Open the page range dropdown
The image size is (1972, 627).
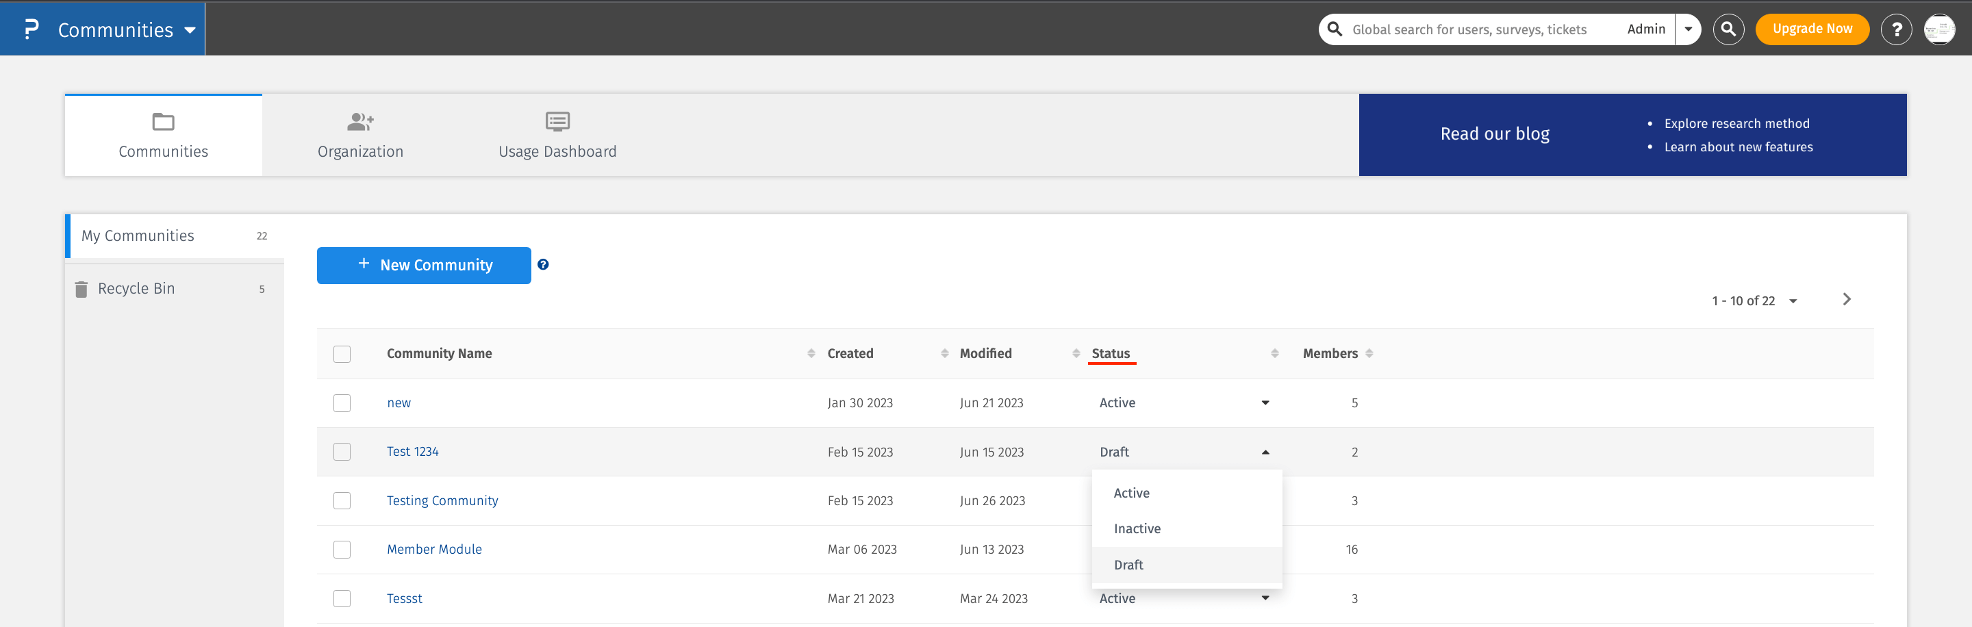coord(1793,301)
